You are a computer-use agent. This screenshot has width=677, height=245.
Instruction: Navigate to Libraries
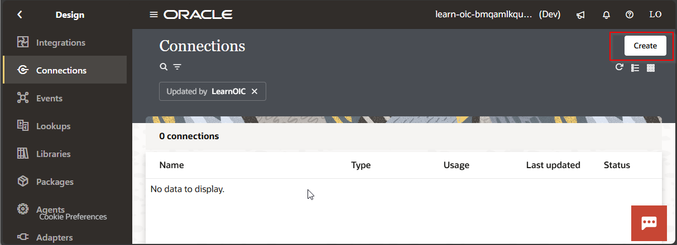65,154
